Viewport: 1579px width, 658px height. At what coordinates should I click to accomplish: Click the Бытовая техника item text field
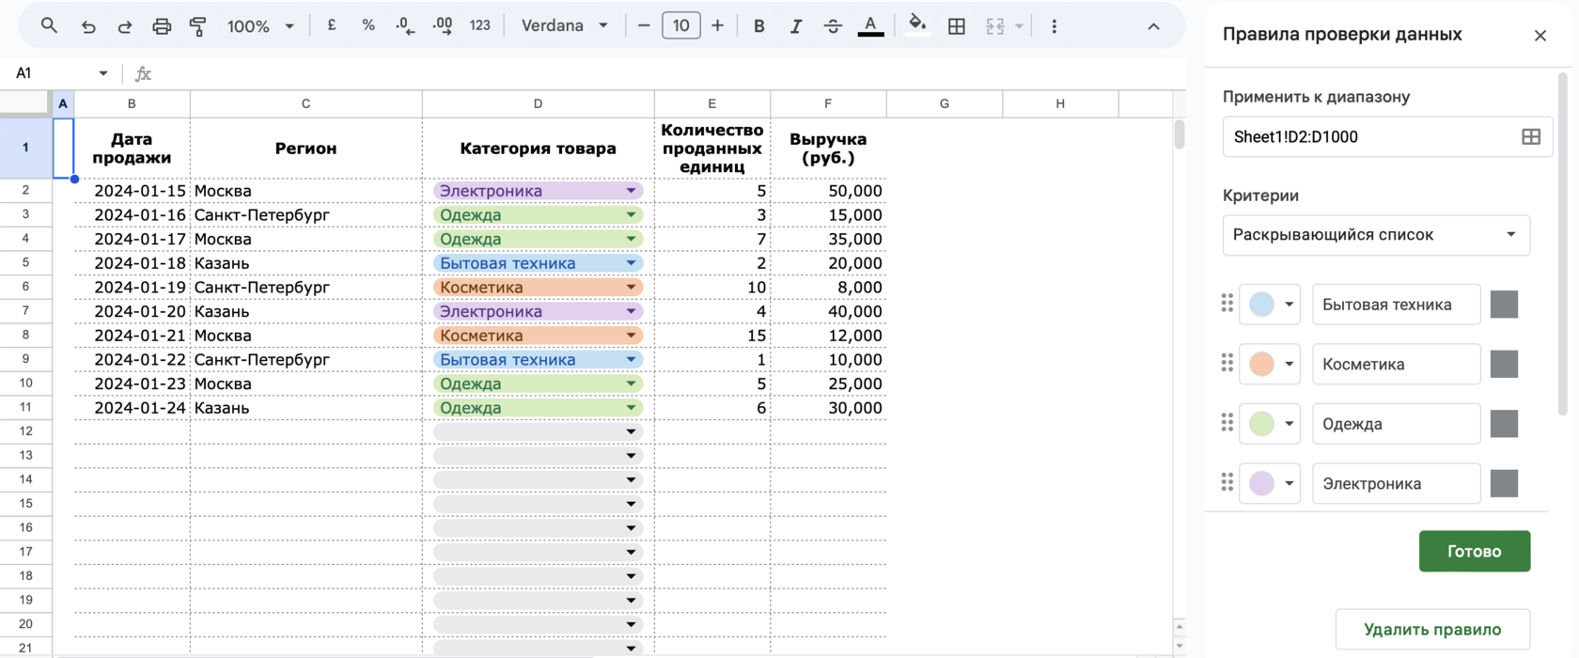coord(1396,305)
